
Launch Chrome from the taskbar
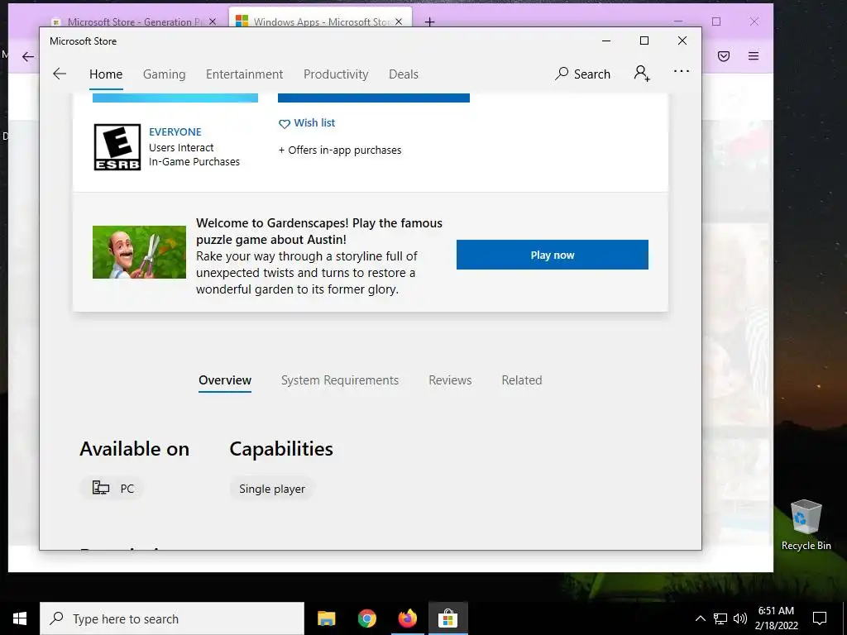tap(366, 618)
